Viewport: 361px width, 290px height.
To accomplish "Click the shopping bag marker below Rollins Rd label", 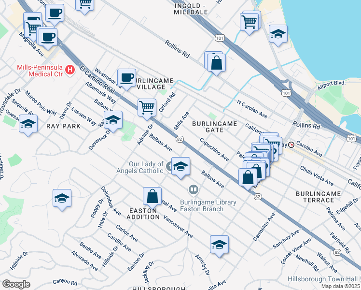I will 217,62.
